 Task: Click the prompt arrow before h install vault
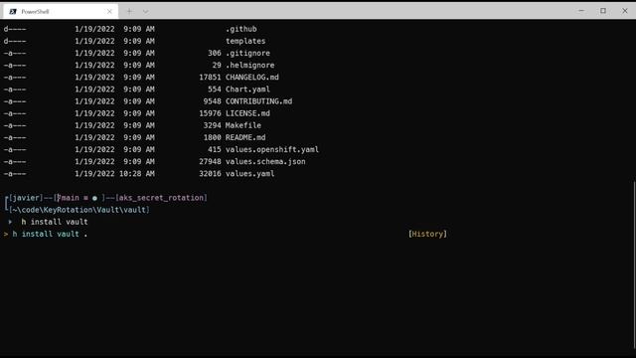10,222
